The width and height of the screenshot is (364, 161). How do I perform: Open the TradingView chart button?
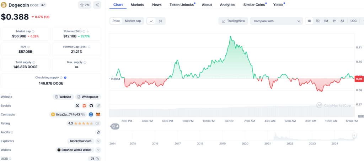coord(233,21)
